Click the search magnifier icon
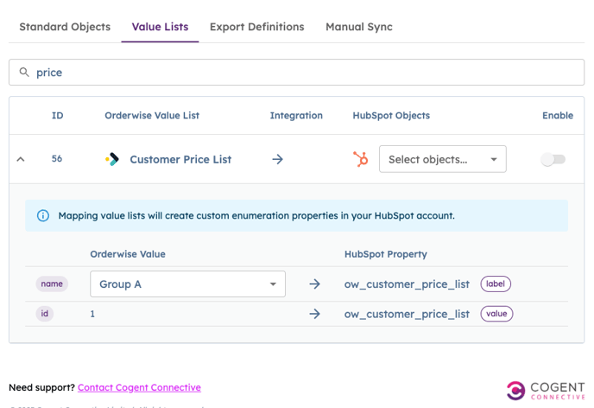The width and height of the screenshot is (594, 408). click(x=24, y=73)
